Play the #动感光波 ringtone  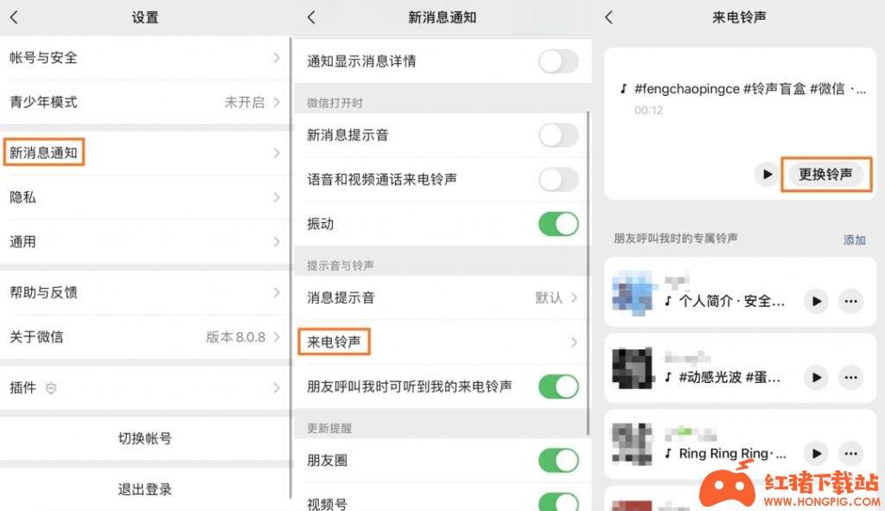click(816, 377)
